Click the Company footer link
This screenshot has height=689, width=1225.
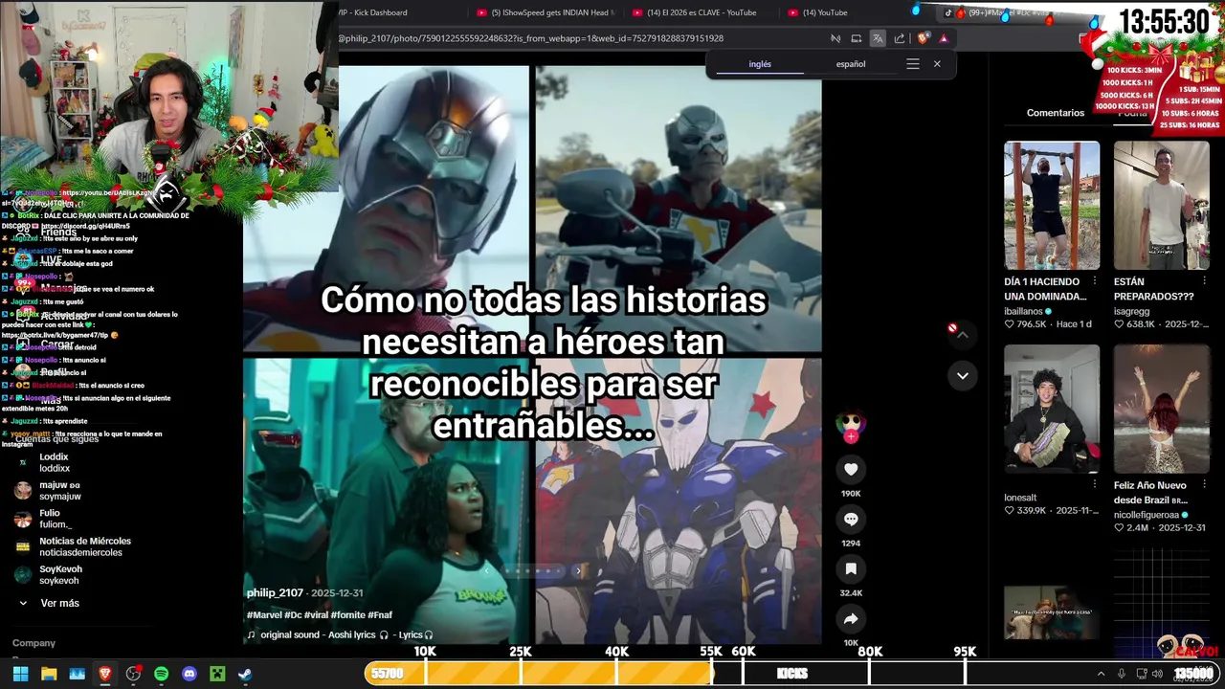(x=33, y=643)
